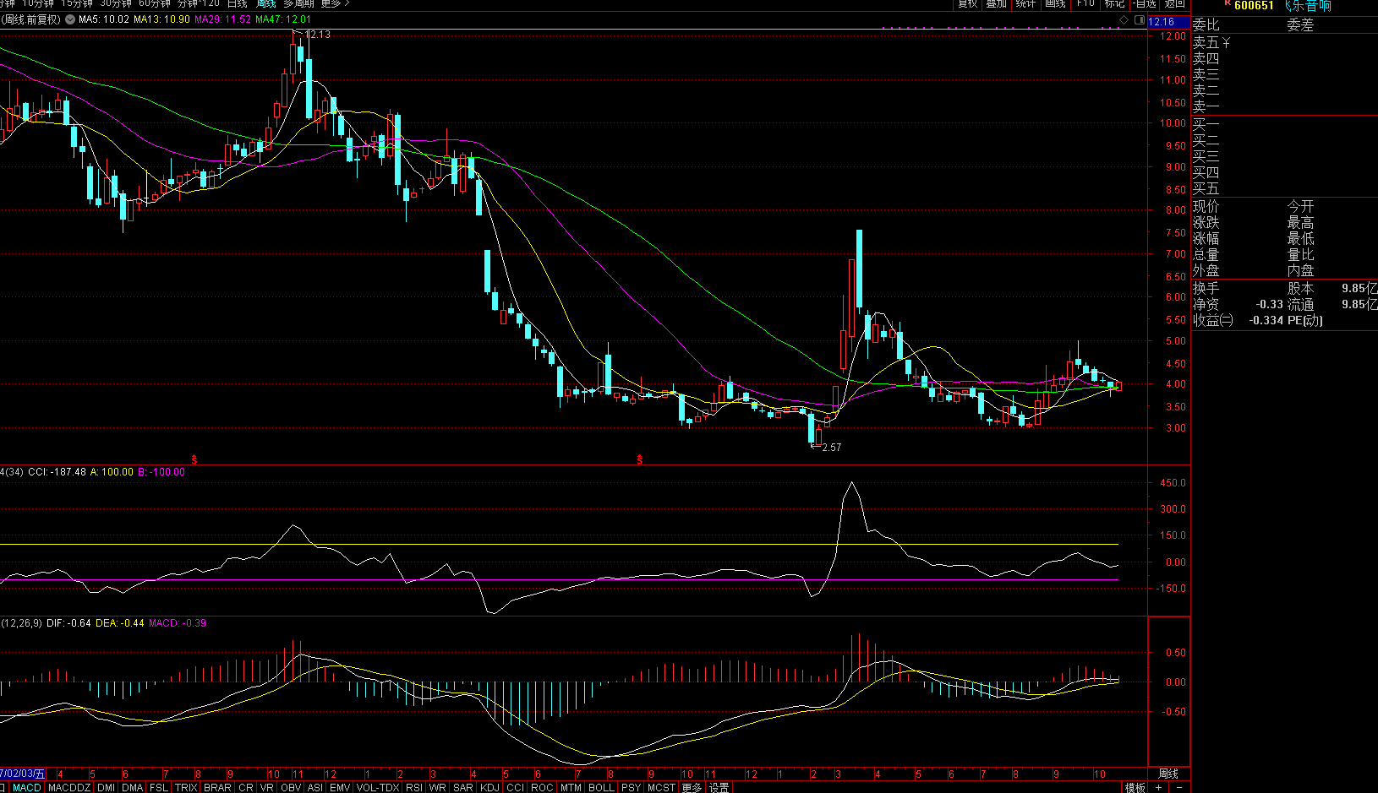Click the minus zoom-out button bottom right
Viewport: 1378px width, 793px height.
point(1179,787)
